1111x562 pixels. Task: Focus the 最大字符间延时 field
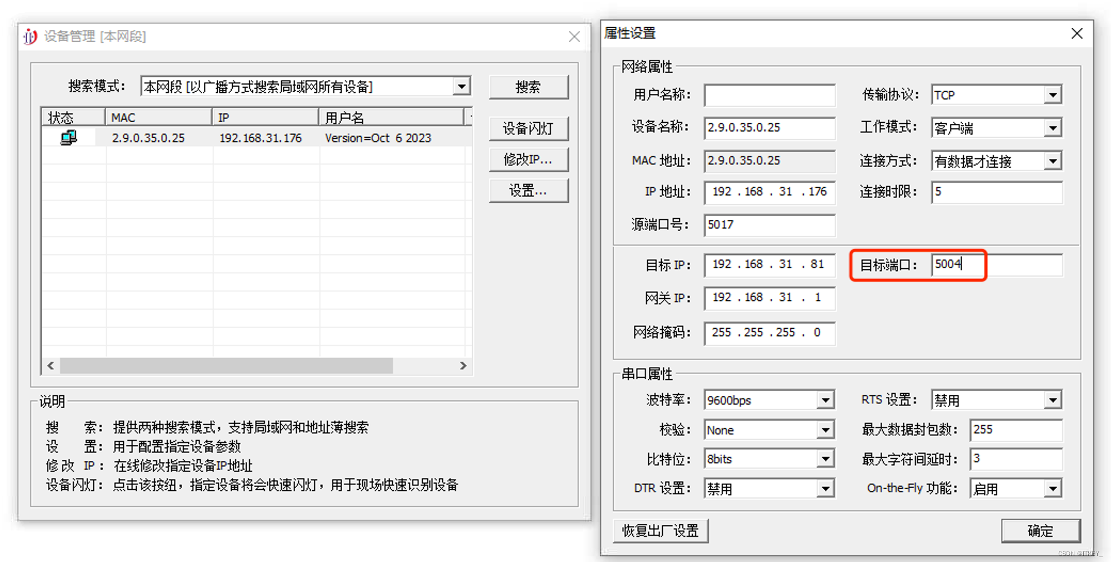(1016, 459)
